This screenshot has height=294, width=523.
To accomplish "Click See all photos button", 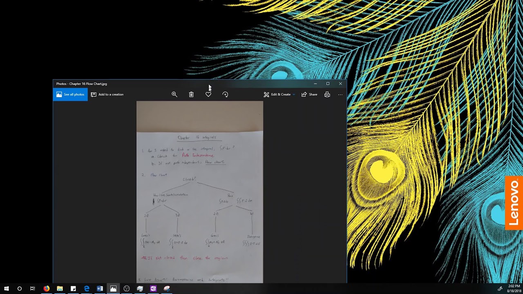I will pos(70,94).
